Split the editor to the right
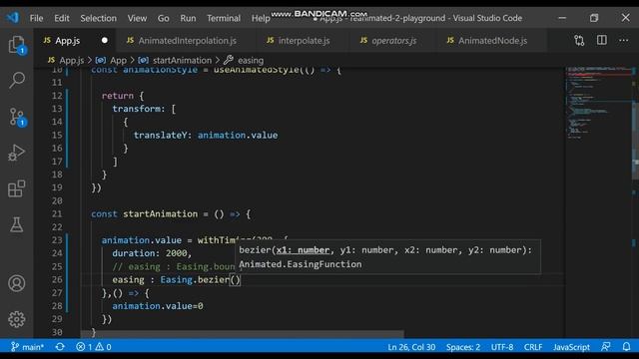This screenshot has height=359, width=639. (x=601, y=40)
